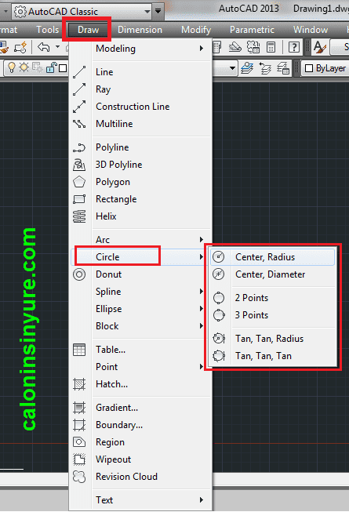This screenshot has height=512, width=349.
Task: Click the Text Style icon
Action: [320, 48]
